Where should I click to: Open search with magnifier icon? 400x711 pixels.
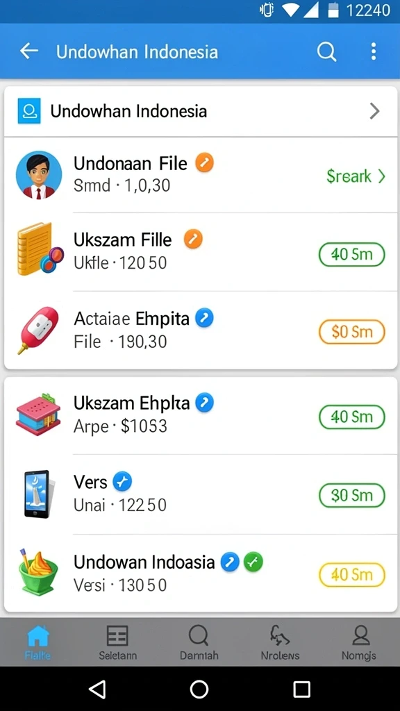pyautogui.click(x=326, y=51)
